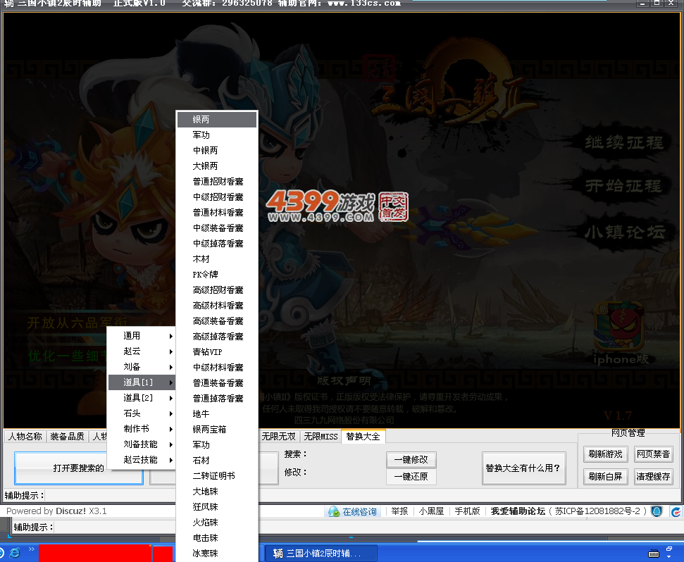Select 中级掉落香囊 entry
684x562 pixels.
point(217,243)
